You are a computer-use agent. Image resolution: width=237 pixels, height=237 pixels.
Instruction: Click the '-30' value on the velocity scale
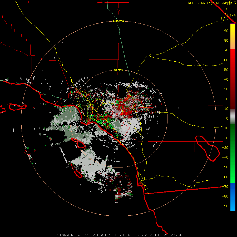click(225, 148)
